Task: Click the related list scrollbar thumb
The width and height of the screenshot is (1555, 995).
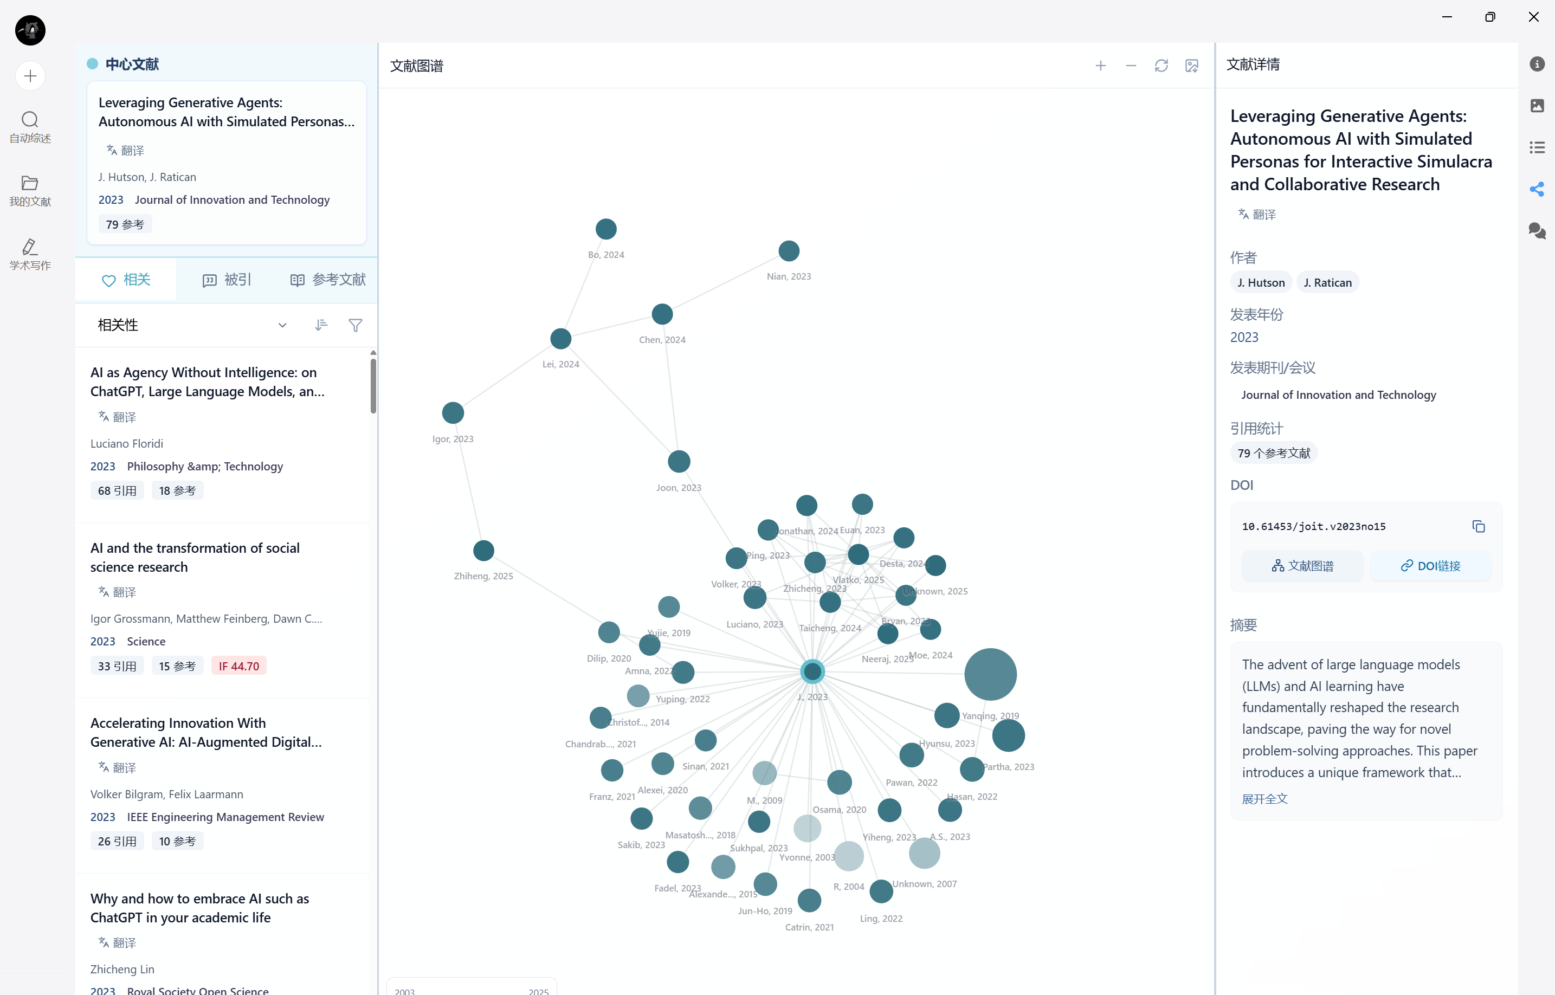Action: (x=373, y=385)
